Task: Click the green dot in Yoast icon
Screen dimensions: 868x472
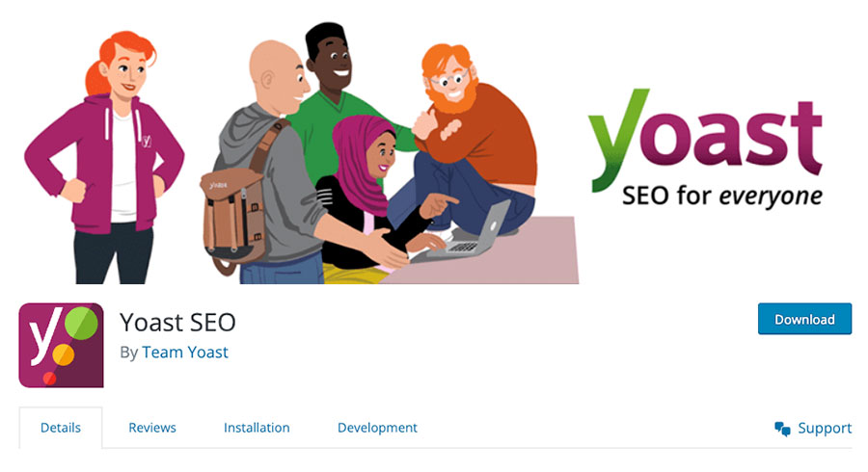Action: [81, 323]
